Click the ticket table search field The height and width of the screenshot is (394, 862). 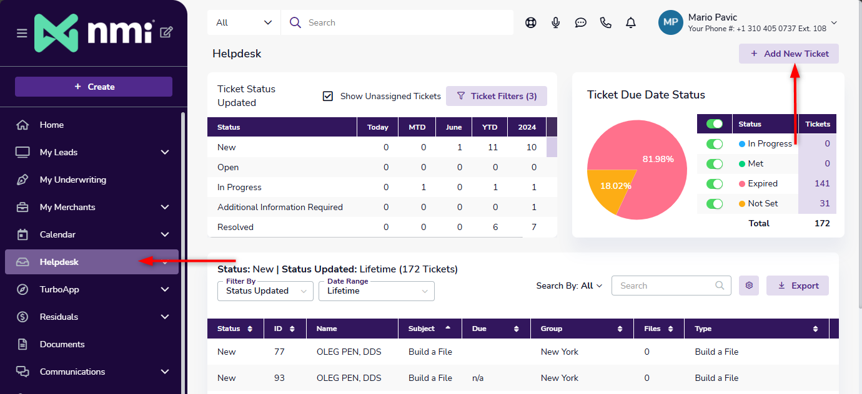click(663, 286)
